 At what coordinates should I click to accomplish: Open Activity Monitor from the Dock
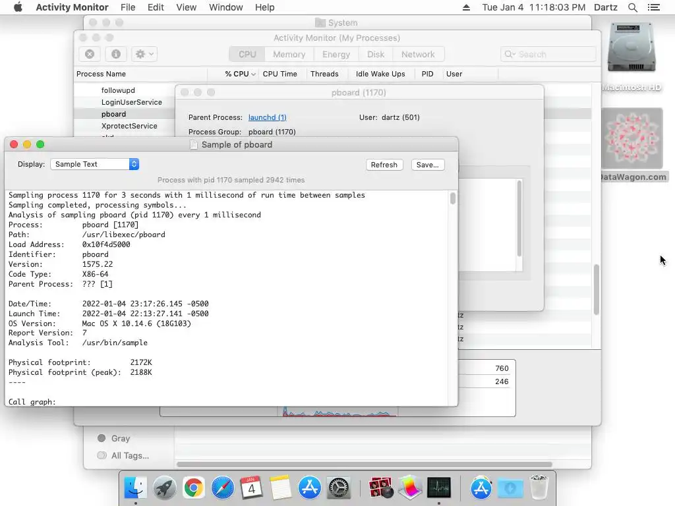439,488
